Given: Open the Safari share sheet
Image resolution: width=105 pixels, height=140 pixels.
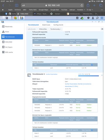Looking at the screenshot, I should (x=88, y=5).
